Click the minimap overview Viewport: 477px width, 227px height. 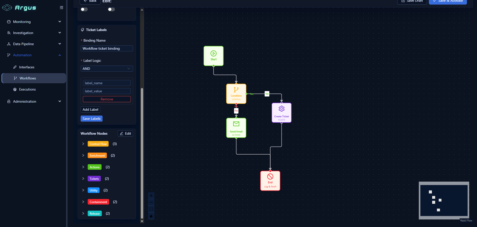444,201
